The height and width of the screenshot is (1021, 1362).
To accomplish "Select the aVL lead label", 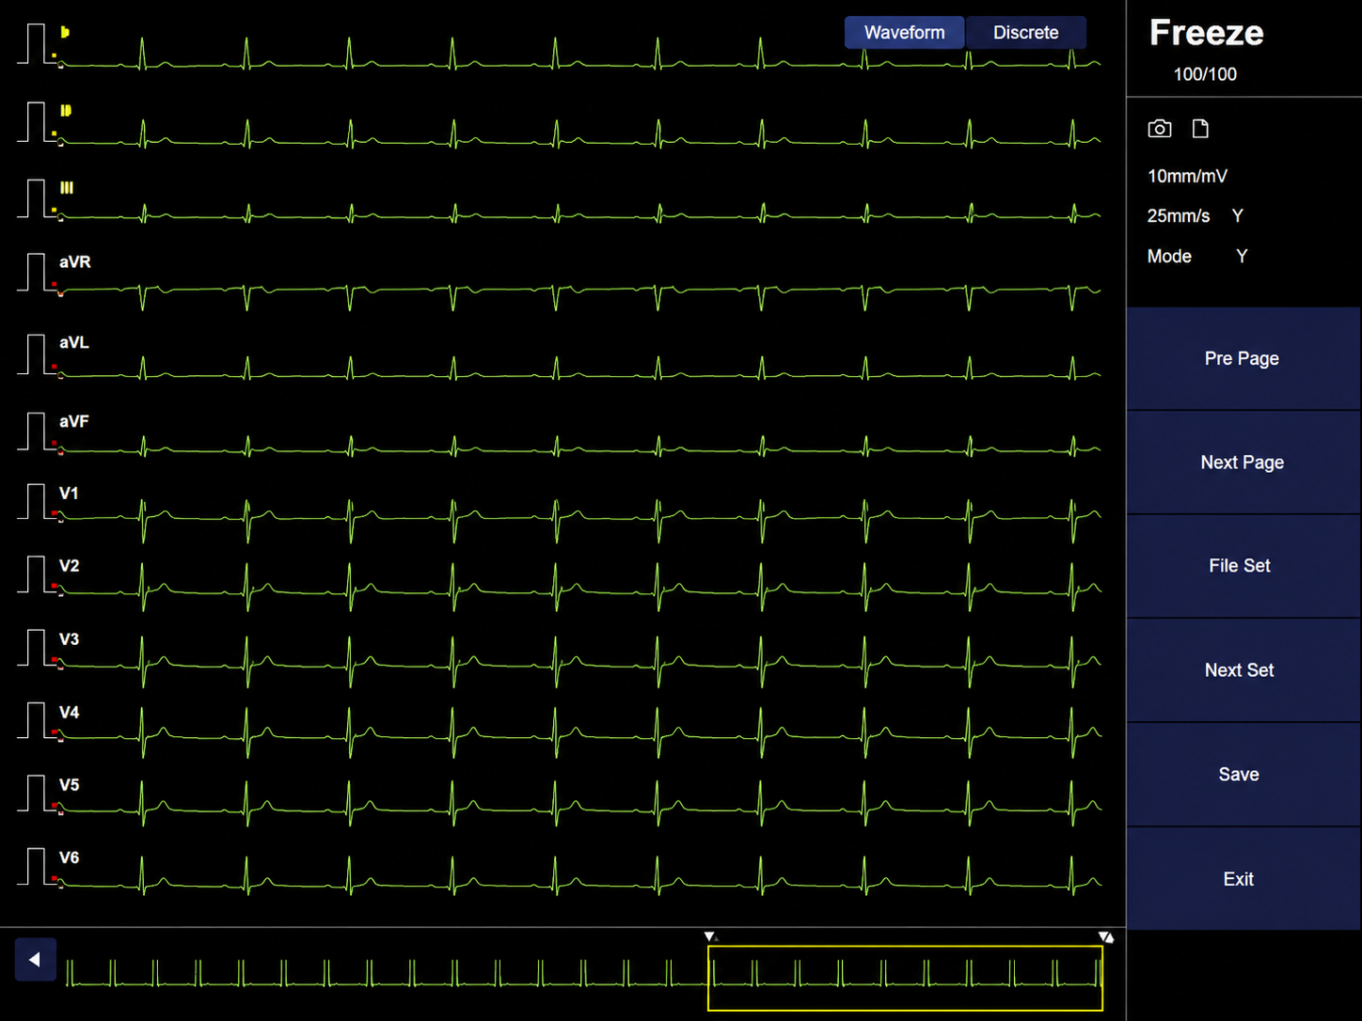I will pyautogui.click(x=74, y=342).
